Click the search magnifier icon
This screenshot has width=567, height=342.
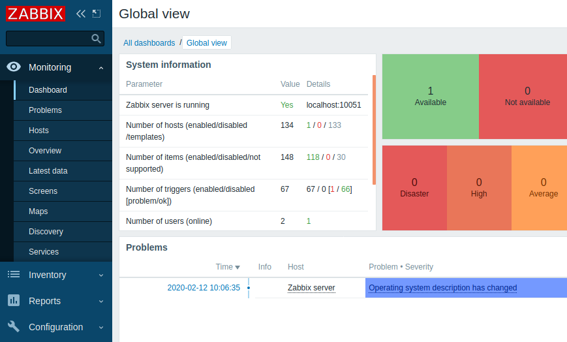(96, 39)
